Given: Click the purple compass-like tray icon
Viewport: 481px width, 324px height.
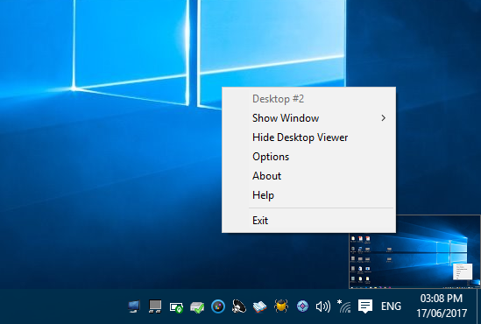Looking at the screenshot, I should [x=302, y=306].
